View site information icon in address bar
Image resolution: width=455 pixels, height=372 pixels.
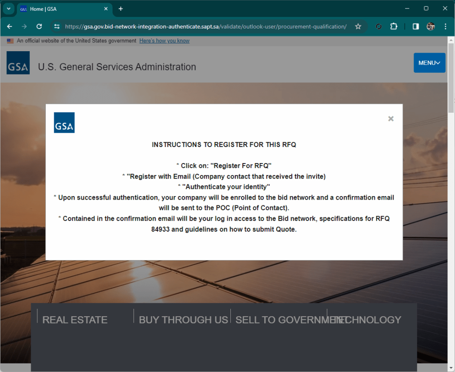pyautogui.click(x=57, y=26)
